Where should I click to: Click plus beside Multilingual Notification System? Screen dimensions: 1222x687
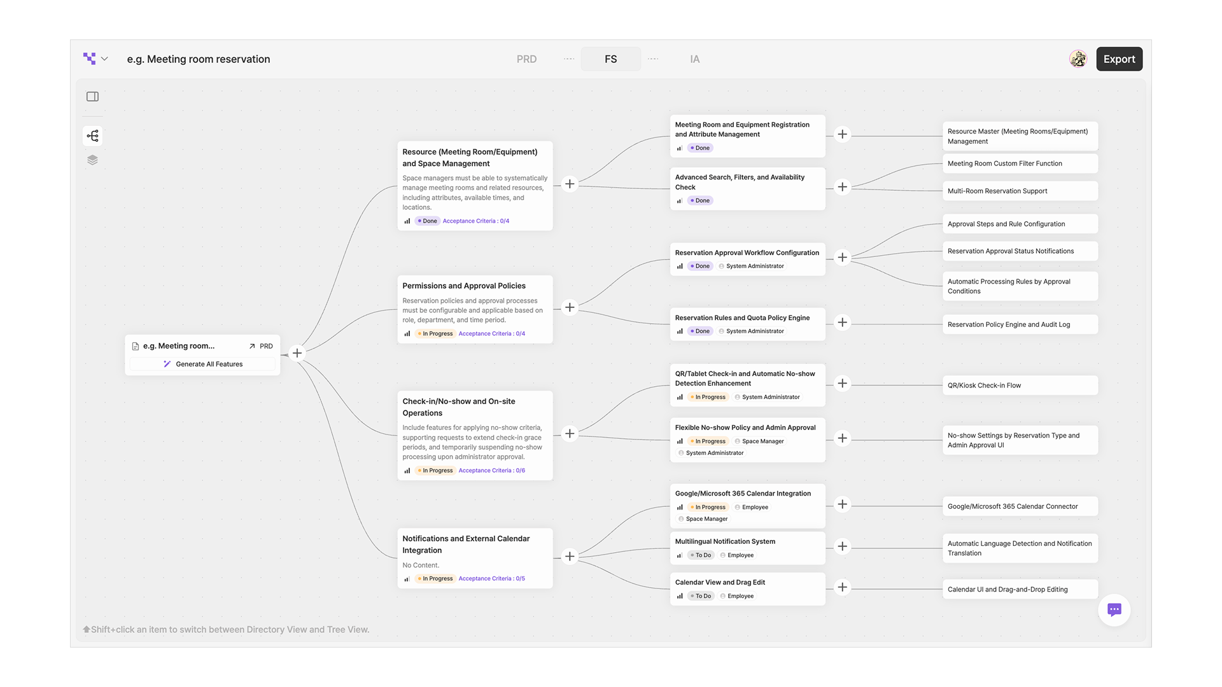click(842, 546)
